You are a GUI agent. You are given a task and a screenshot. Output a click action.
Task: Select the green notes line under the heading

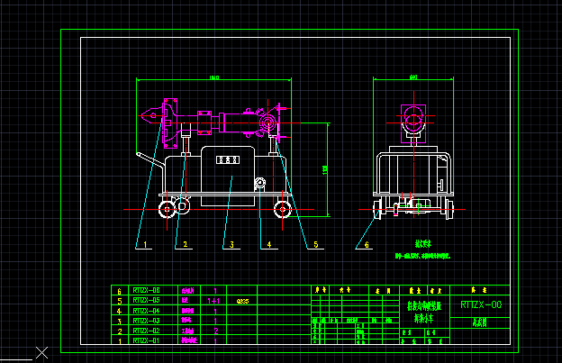[422, 256]
